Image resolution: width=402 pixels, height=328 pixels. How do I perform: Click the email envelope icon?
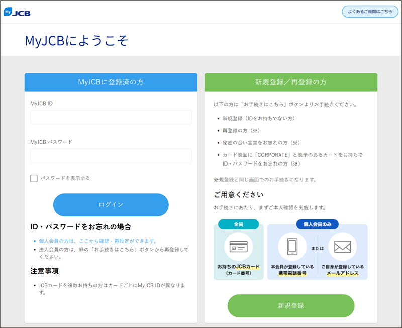click(x=342, y=246)
